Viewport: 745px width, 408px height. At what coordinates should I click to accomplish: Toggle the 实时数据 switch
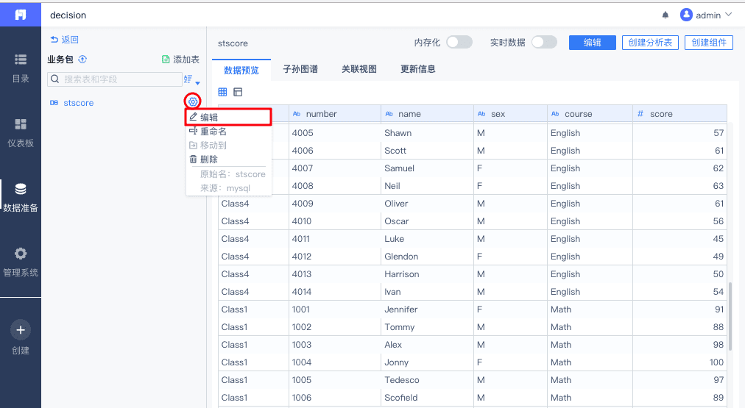point(544,42)
